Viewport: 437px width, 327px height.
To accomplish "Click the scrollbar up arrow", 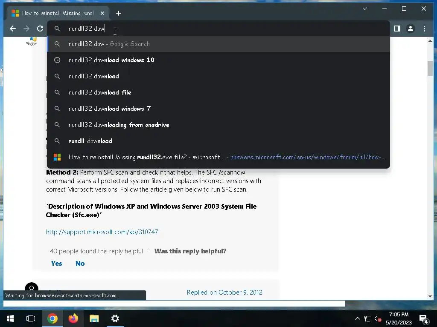I will [x=430, y=41].
